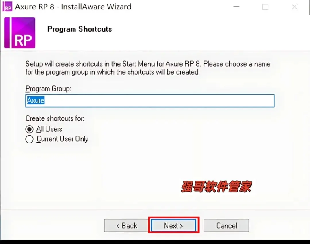Click the "All Users" label text
Screen dimensions: 310x244
click(49, 129)
